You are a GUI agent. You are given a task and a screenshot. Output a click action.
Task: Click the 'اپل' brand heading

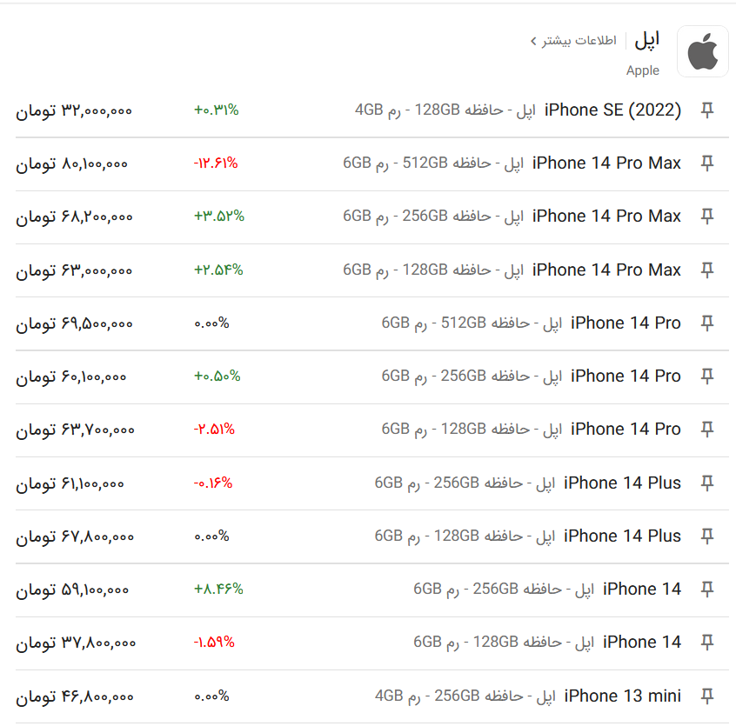[646, 40]
